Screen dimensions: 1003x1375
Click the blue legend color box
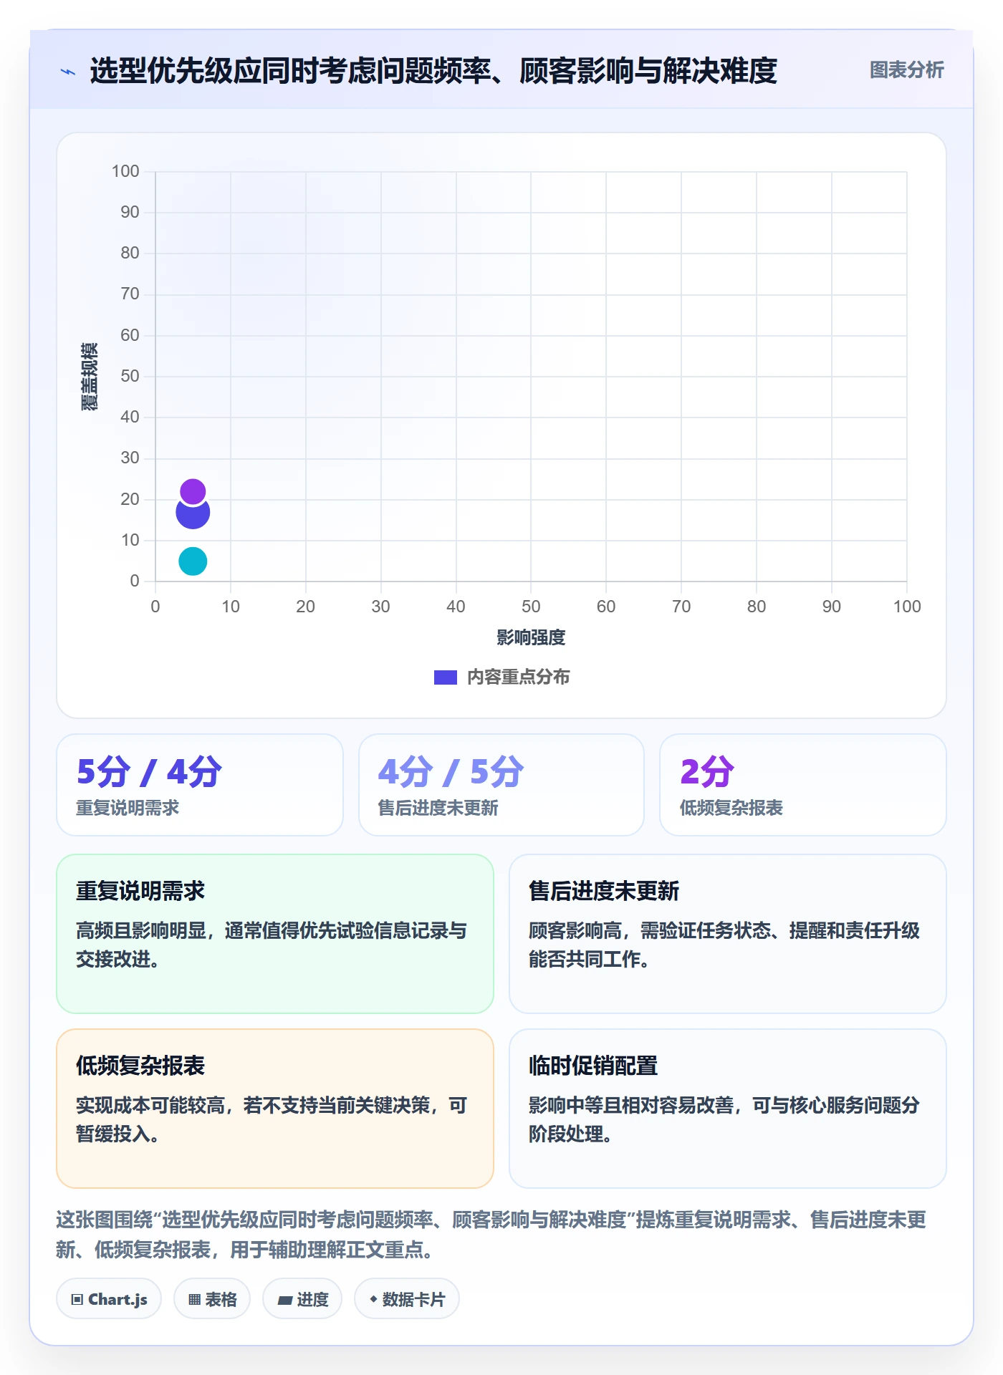pyautogui.click(x=445, y=677)
